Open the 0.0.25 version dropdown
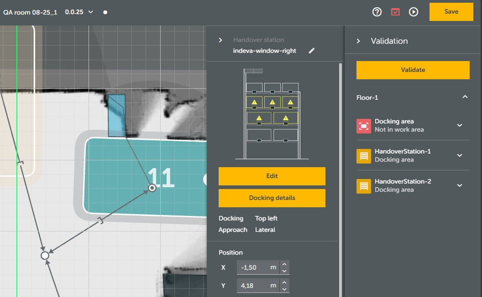 pyautogui.click(x=79, y=12)
